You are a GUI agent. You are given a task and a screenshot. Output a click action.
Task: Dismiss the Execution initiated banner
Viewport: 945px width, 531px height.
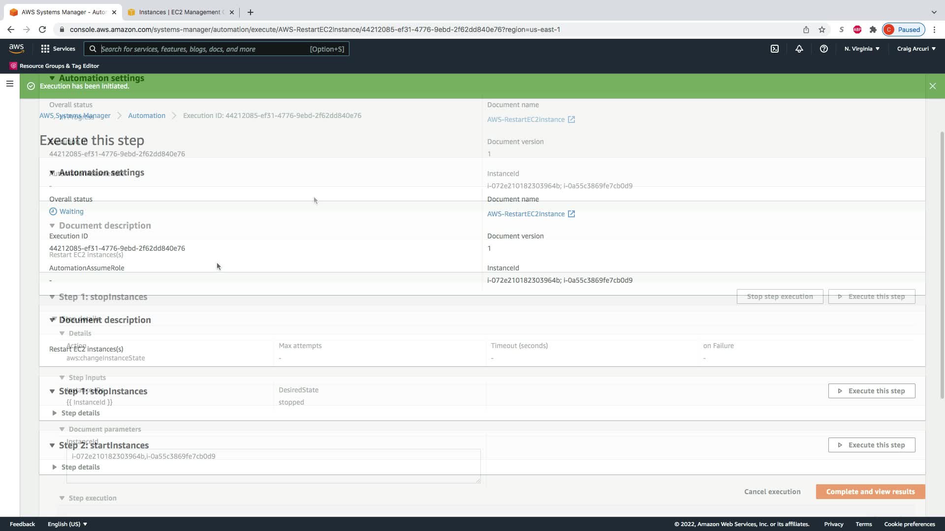(932, 86)
